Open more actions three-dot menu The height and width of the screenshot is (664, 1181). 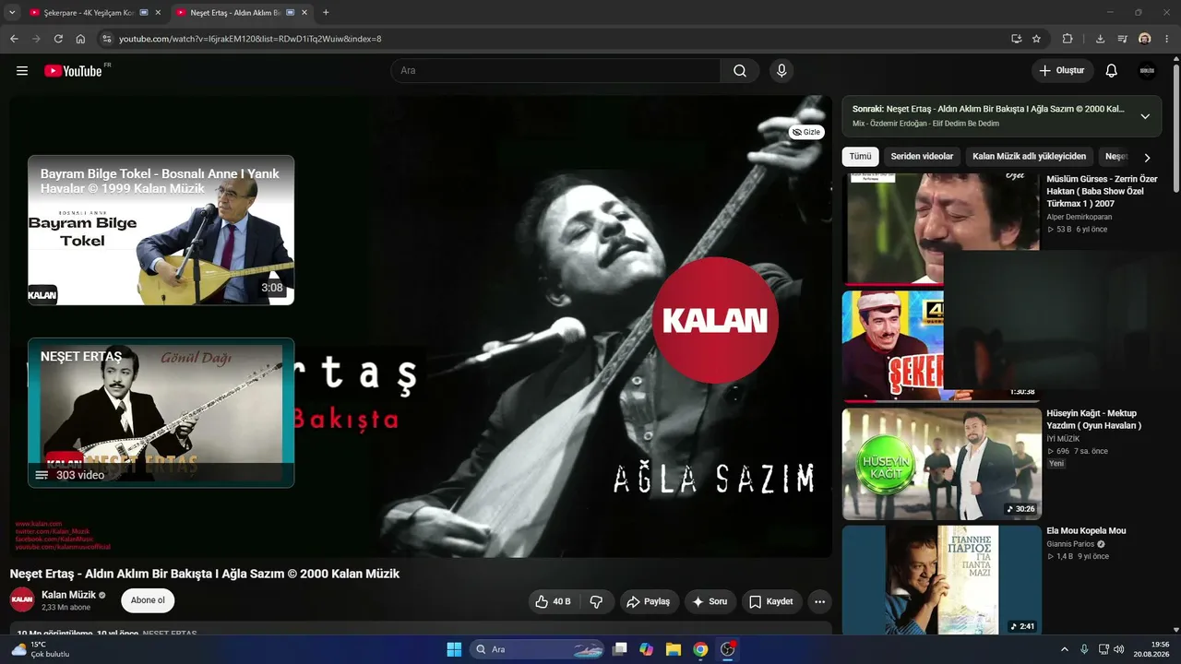(819, 601)
